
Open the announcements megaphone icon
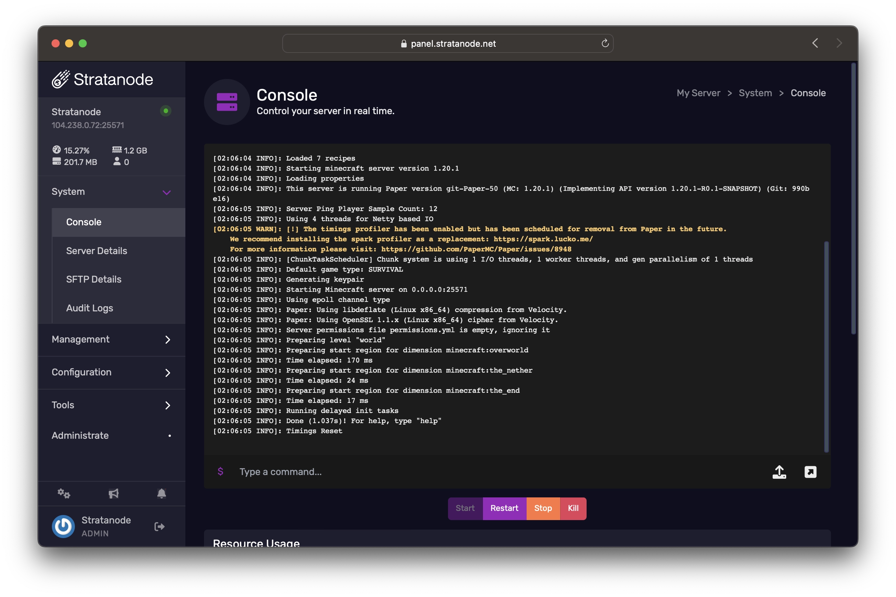[113, 493]
